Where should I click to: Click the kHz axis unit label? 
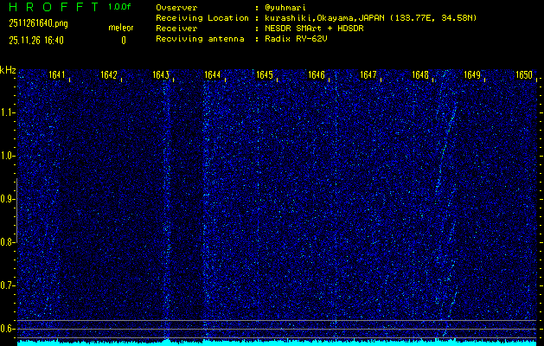8,70
